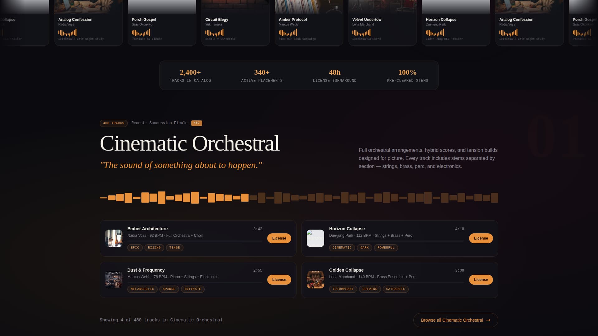Click the large playback waveform scrubber

coord(299,197)
